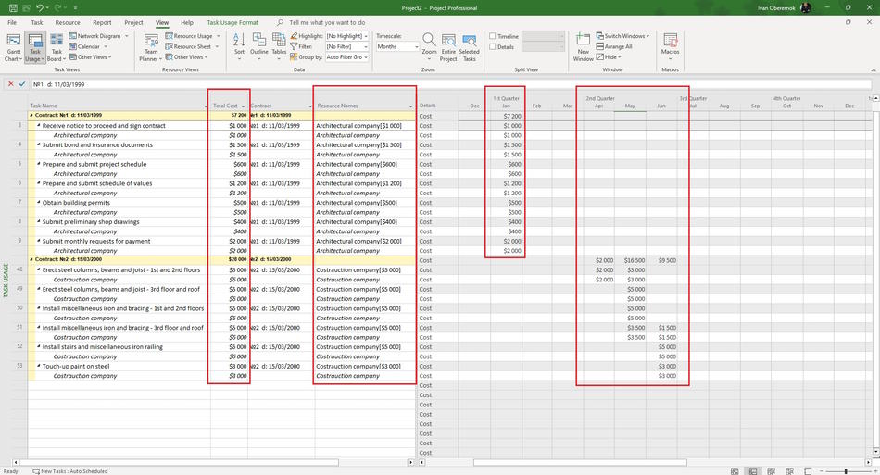Click the user name Ivan Oberemok
Screen dimensions: 880x475
pyautogui.click(x=776, y=7)
